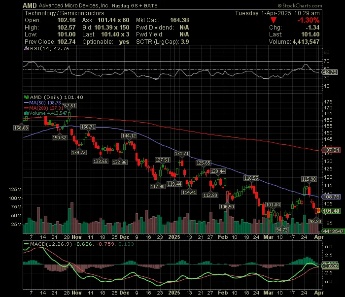
Task: Click the 120.44 high annotation label
Action: point(218,171)
